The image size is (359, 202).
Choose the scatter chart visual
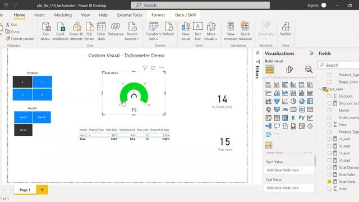(285, 101)
